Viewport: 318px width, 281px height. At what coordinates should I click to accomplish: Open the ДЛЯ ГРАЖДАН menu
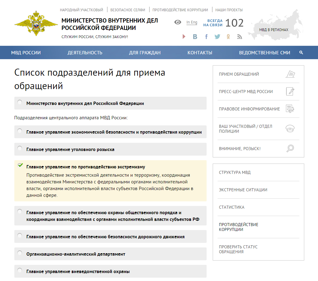[145, 53]
